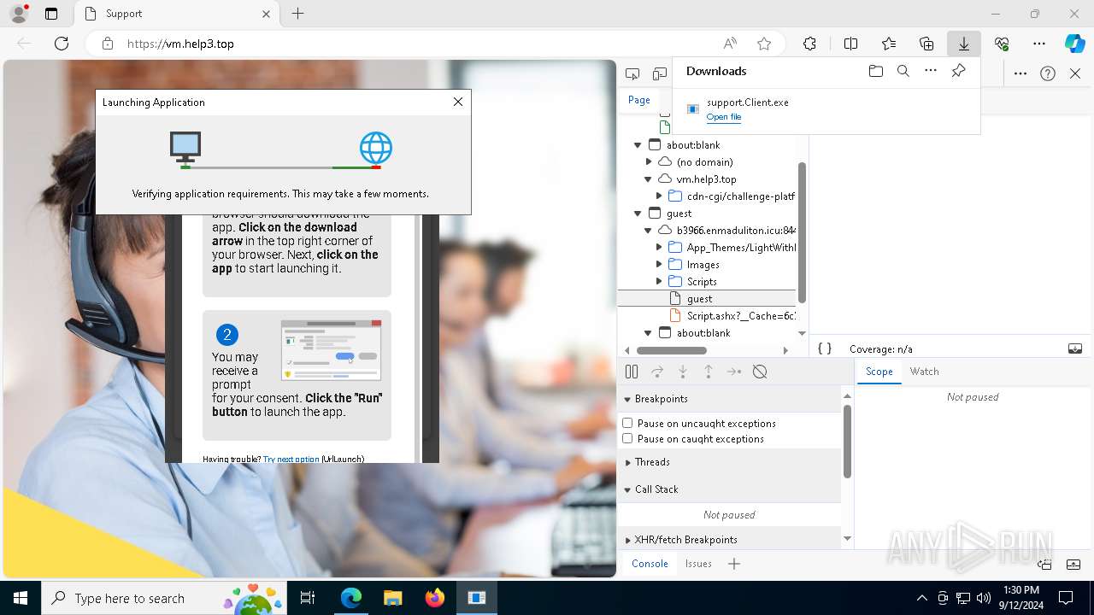Collapse the Breakpoints section
The image size is (1094, 615).
[x=627, y=399]
